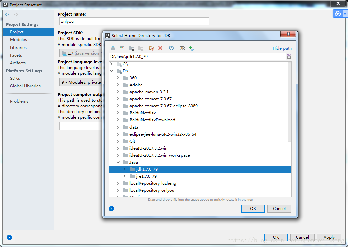Click the project directory toolbar icon

click(x=131, y=48)
